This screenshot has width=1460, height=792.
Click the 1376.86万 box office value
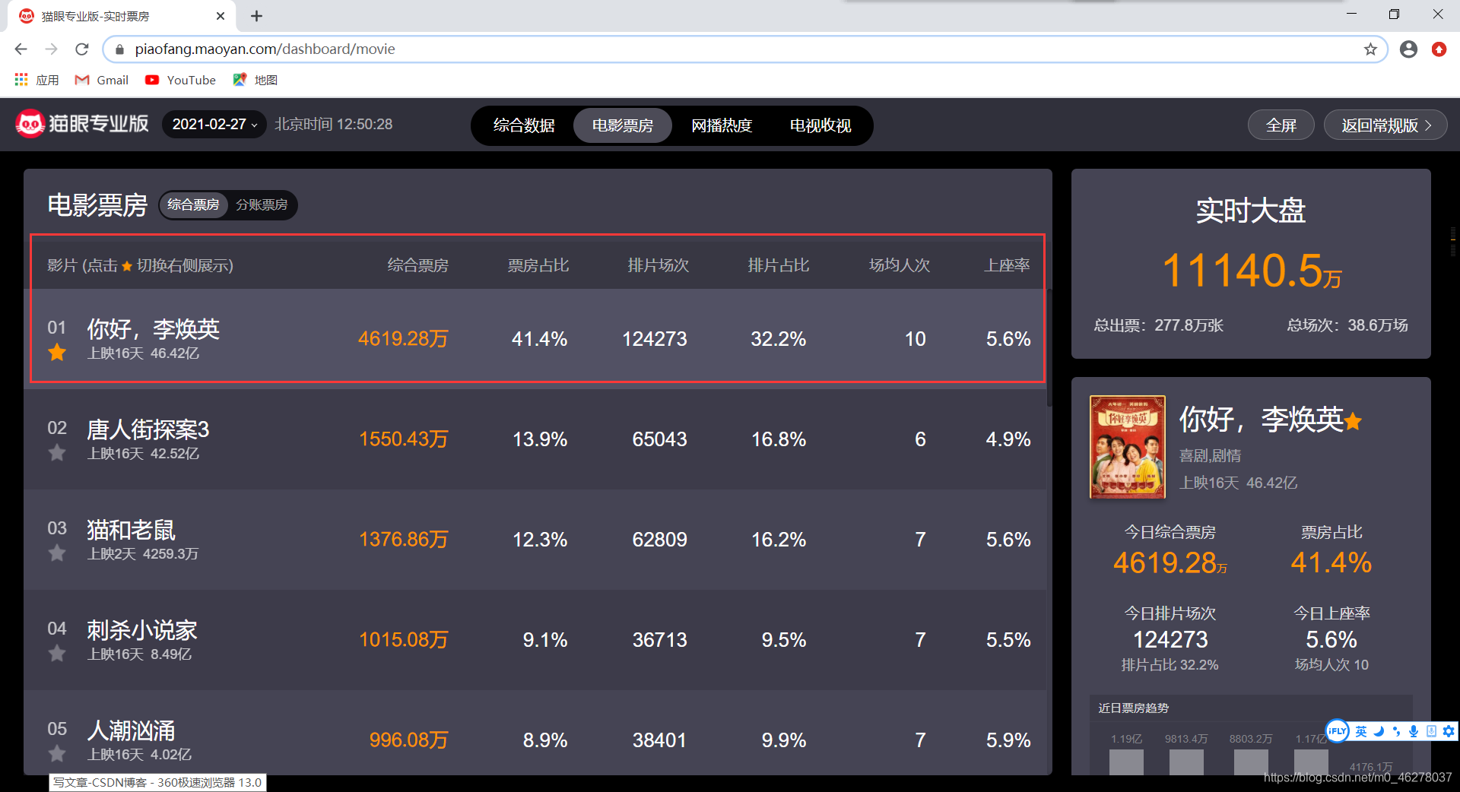(404, 540)
